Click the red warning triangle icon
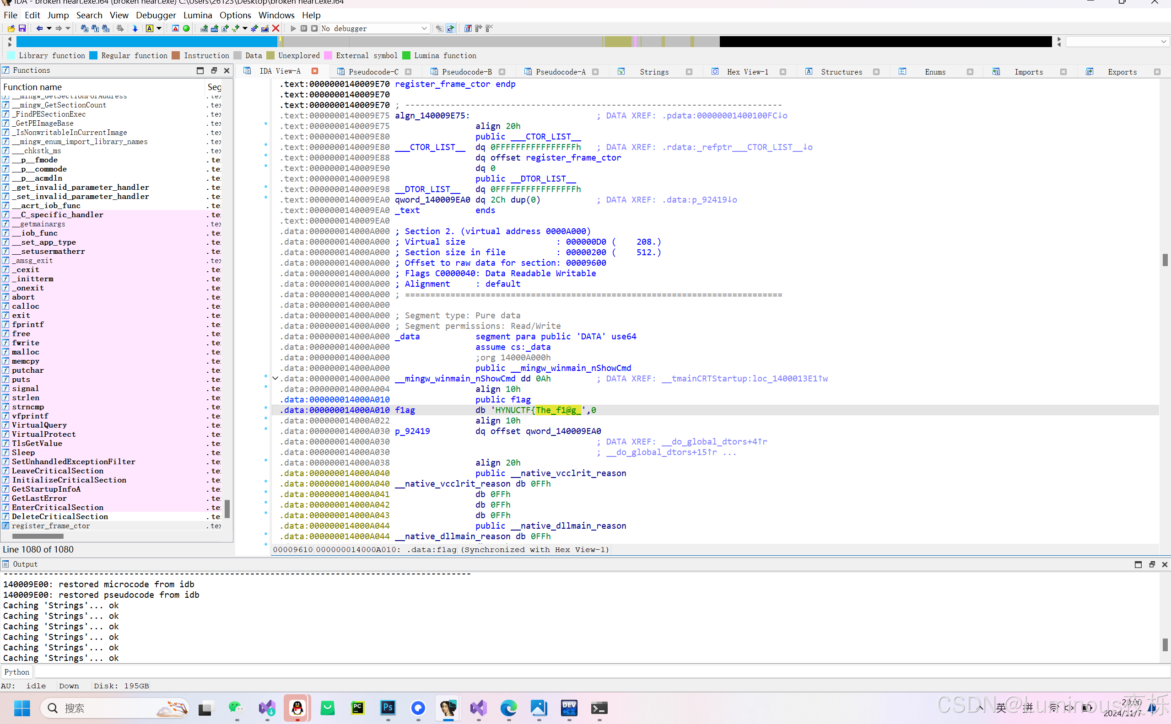Viewport: 1171px width, 724px height. [x=175, y=28]
